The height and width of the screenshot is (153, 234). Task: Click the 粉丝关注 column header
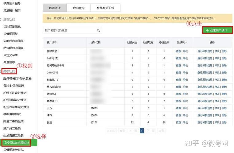point(132,43)
